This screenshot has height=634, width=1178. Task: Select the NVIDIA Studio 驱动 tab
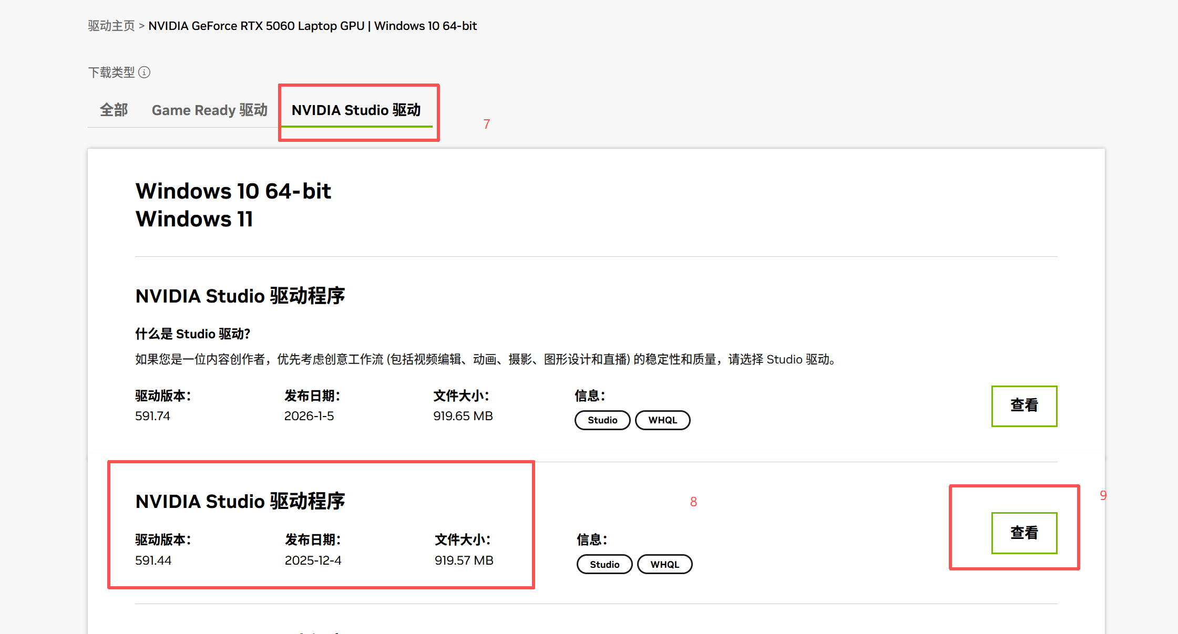356,110
